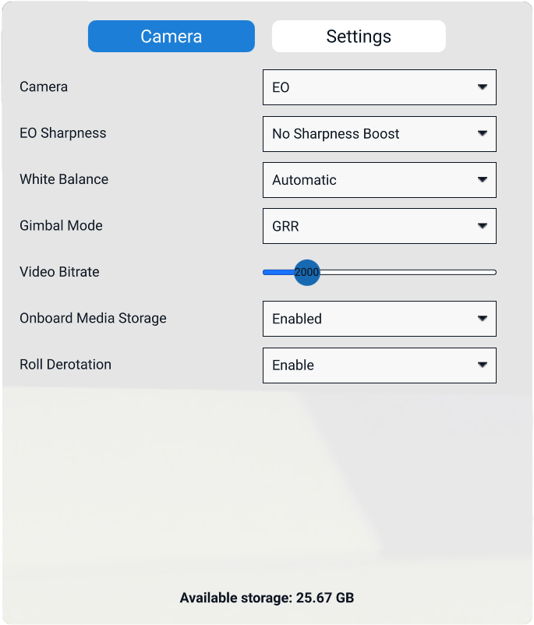Open the dropdown showing EO
This screenshot has width=534, height=625.
pos(366,87)
